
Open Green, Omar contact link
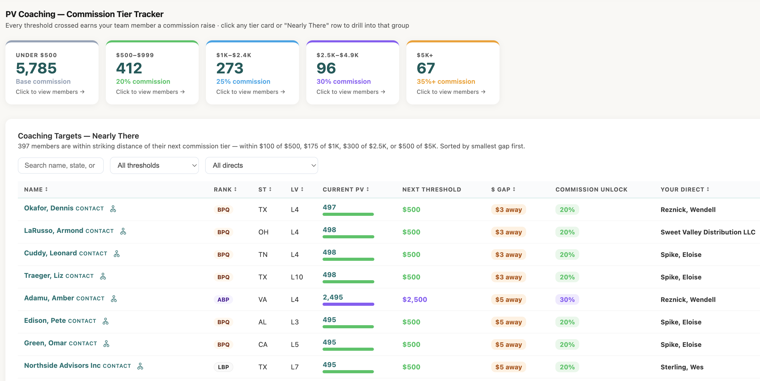tap(83, 343)
